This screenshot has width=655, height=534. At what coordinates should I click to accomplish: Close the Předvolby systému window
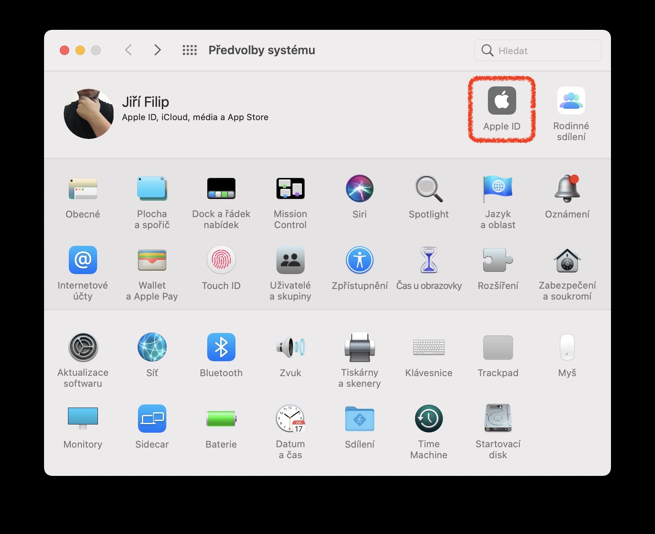[64, 50]
